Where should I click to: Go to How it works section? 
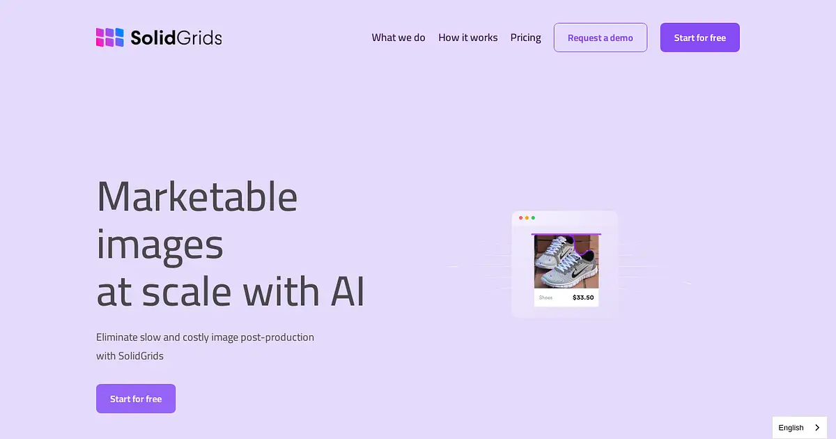pyautogui.click(x=468, y=38)
